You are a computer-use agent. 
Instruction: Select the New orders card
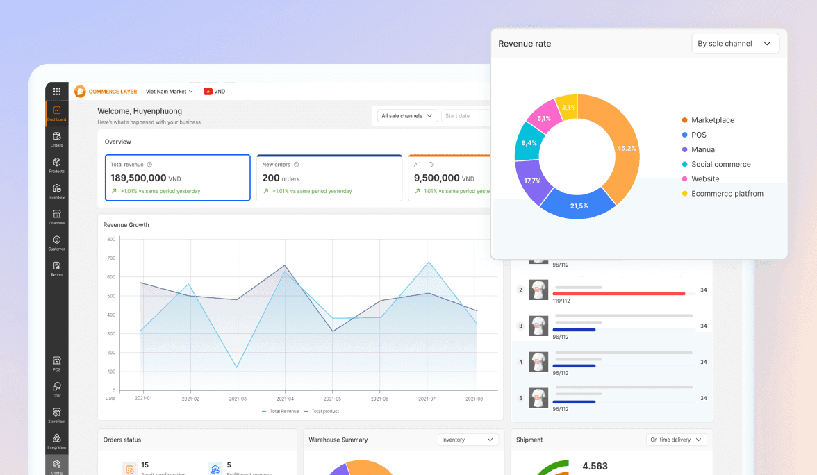(x=329, y=178)
